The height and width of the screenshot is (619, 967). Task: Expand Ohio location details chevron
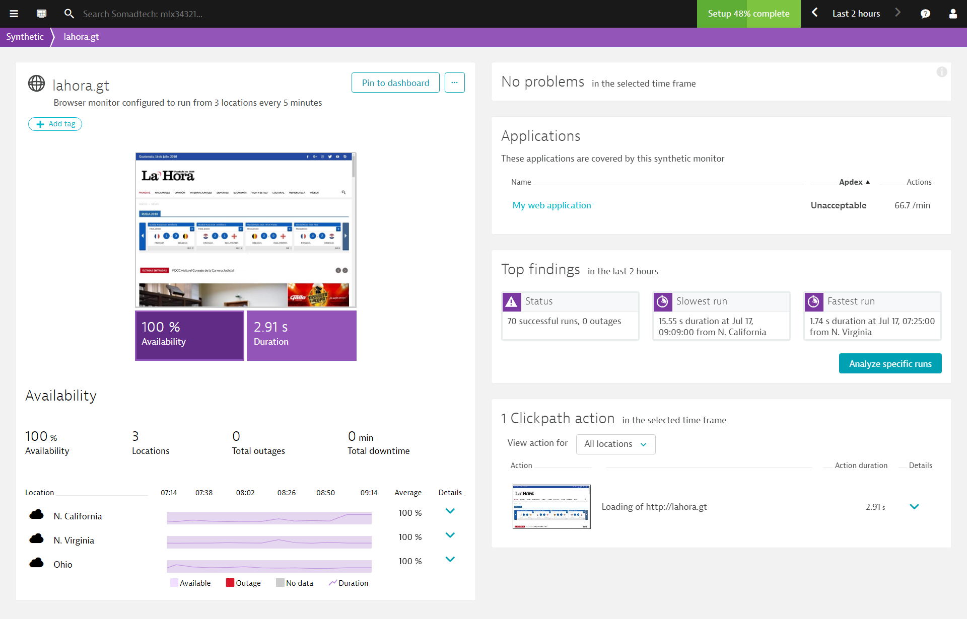tap(450, 560)
